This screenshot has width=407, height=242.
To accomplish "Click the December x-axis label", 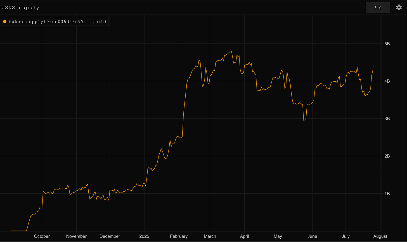I will click(x=110, y=236).
